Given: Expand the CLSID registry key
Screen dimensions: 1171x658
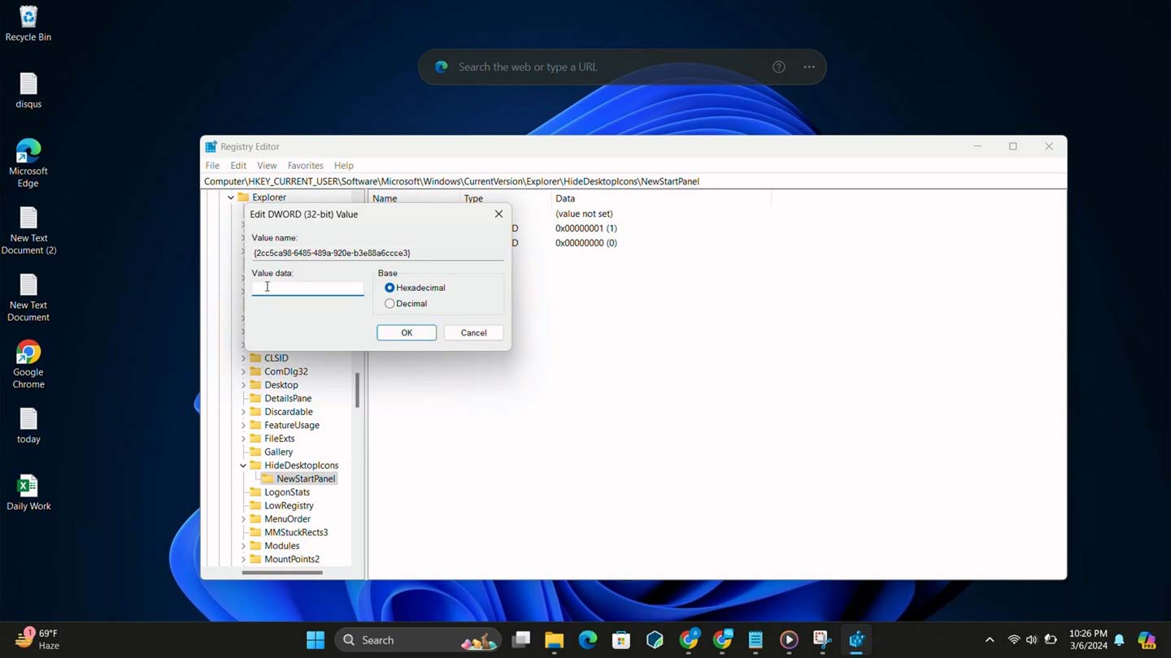Looking at the screenshot, I should pyautogui.click(x=244, y=357).
